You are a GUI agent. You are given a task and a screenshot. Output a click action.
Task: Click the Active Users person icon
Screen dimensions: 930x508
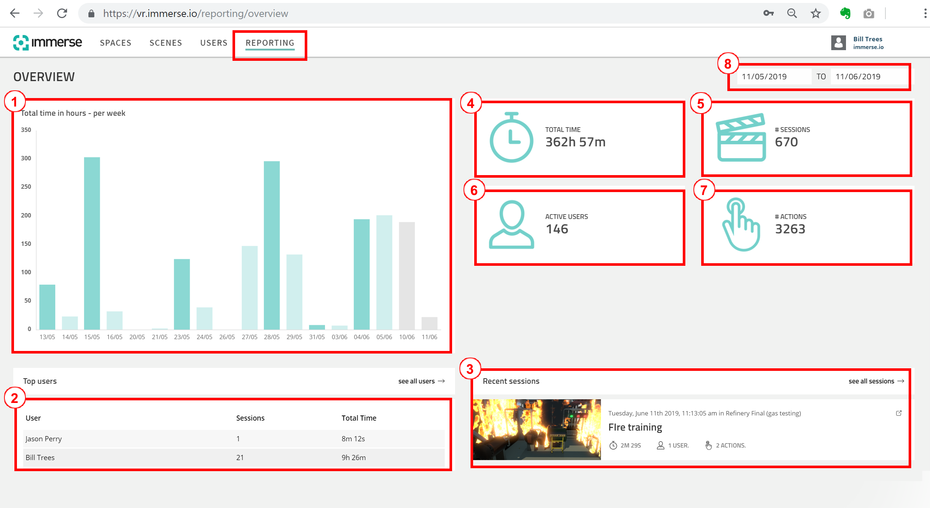point(511,225)
